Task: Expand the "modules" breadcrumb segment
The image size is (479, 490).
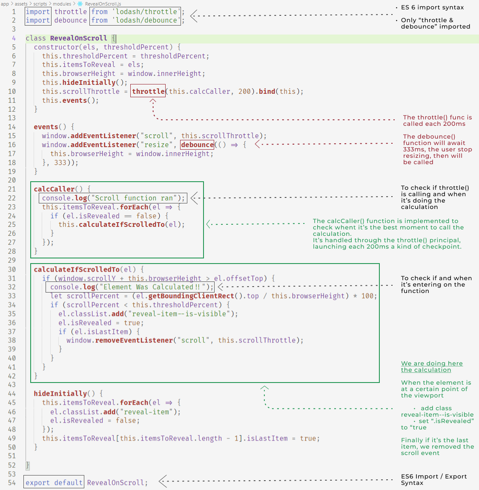Action: (62, 4)
